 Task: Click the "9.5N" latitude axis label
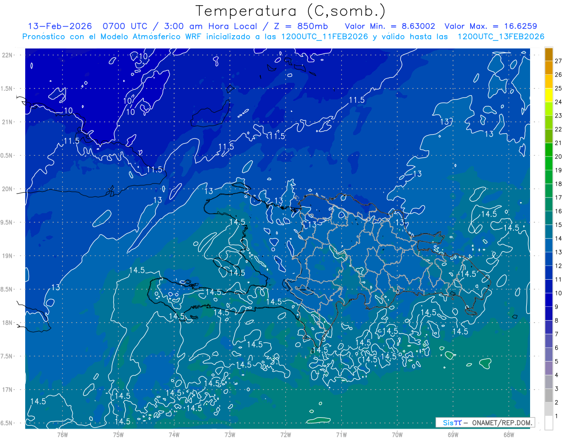(x=7, y=223)
